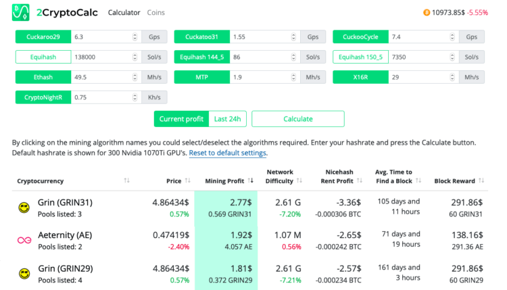Deselect the Cuckatoo31 algorithm
The width and height of the screenshot is (507, 290).
pyautogui.click(x=202, y=37)
